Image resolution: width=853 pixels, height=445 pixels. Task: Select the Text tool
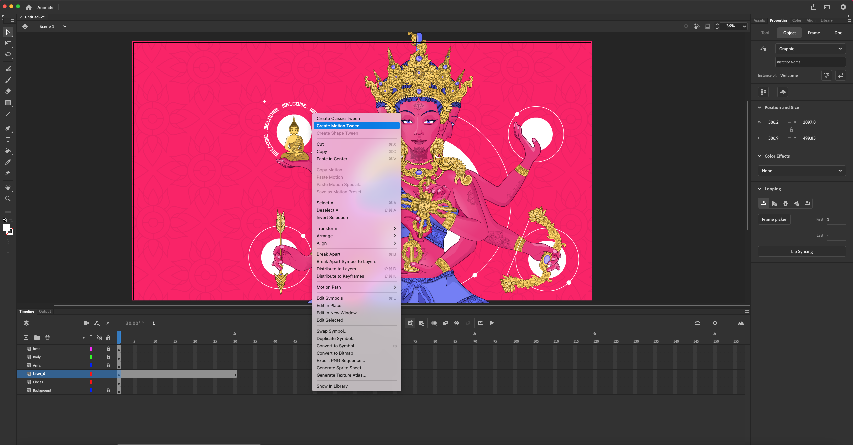click(x=8, y=140)
